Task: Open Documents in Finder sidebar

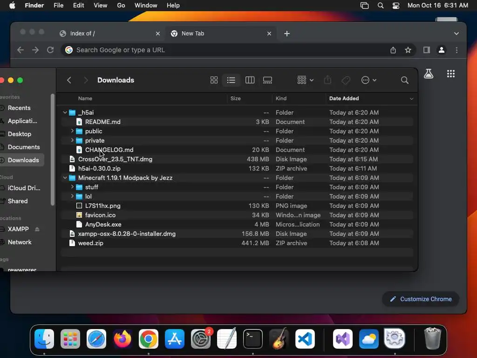Action: pos(24,147)
